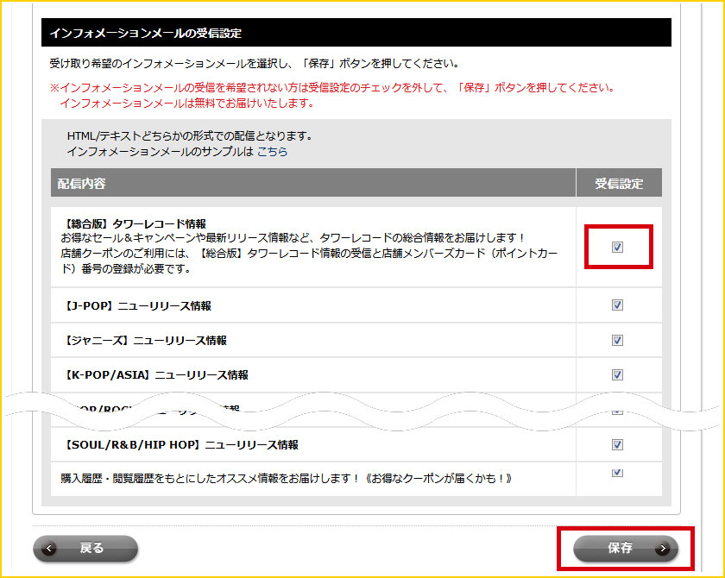725x578 pixels.
Task: Go back with the 戻る button
Action: pos(86,548)
